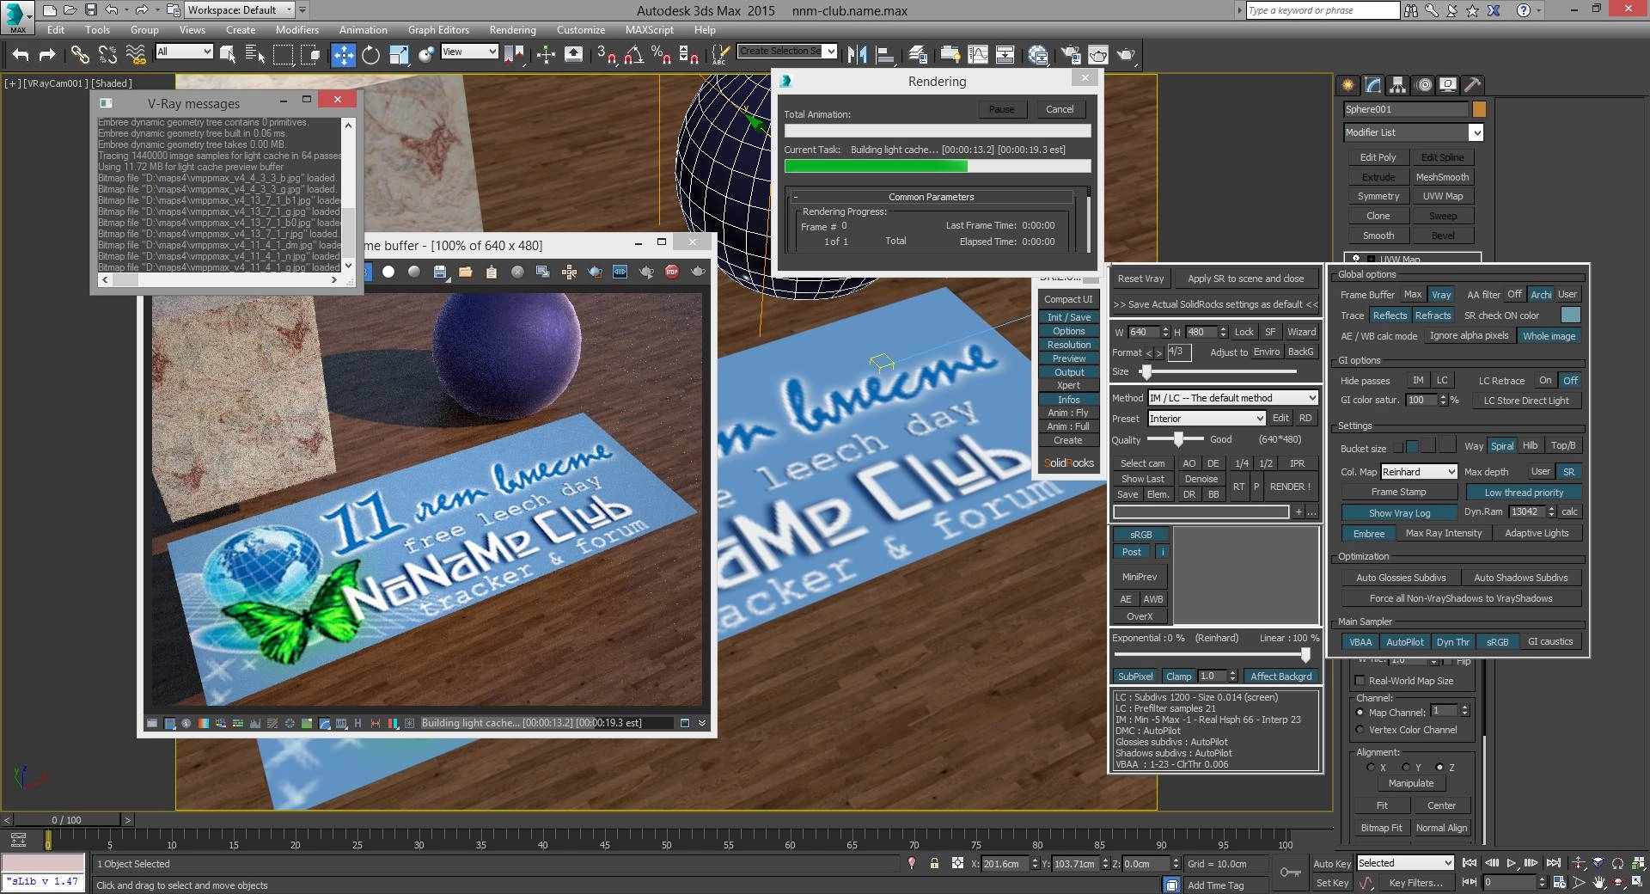Toggle Show Vray Log button

(1400, 512)
